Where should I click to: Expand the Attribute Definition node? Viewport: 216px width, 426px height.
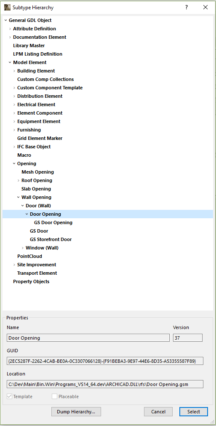[10, 29]
